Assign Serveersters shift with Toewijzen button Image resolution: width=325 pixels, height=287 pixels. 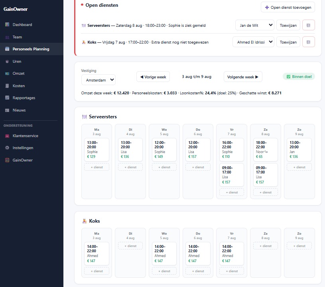288,25
